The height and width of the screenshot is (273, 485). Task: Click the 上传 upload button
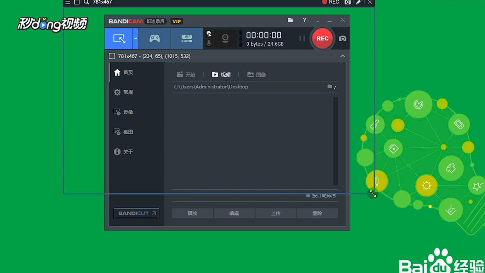(276, 213)
